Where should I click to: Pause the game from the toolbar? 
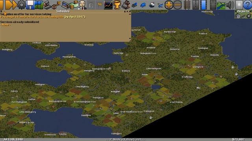(2, 5)
